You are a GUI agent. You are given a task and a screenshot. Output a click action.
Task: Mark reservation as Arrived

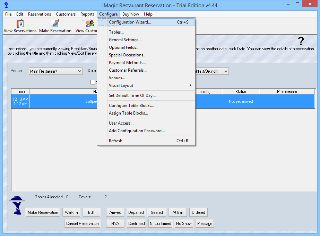115,212
